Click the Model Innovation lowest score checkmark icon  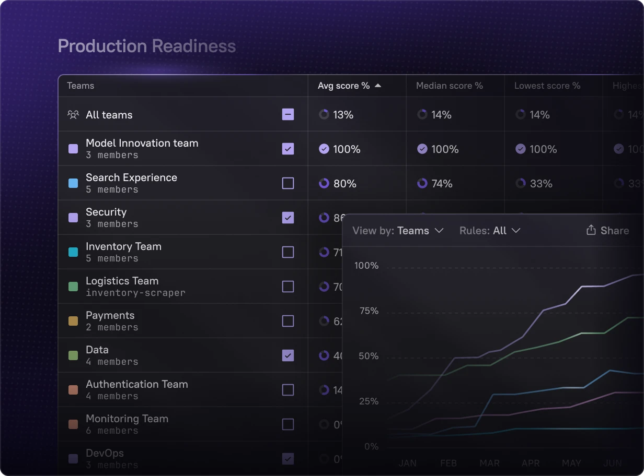521,149
